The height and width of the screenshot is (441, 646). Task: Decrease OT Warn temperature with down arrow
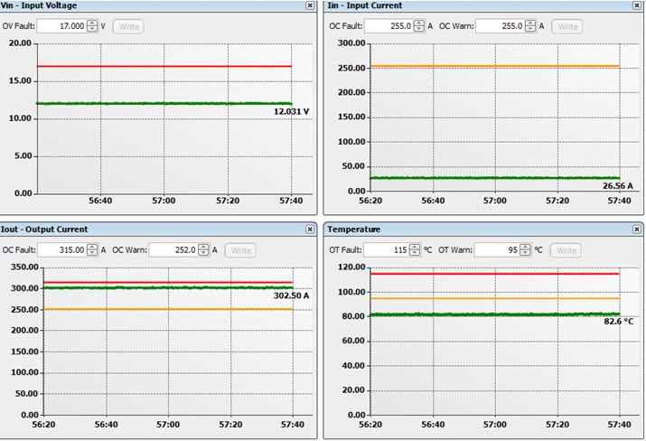[526, 254]
